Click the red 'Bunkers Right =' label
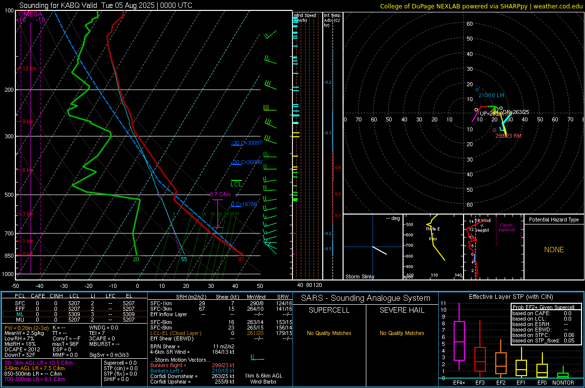This screenshot has width=585, height=388. (168, 365)
